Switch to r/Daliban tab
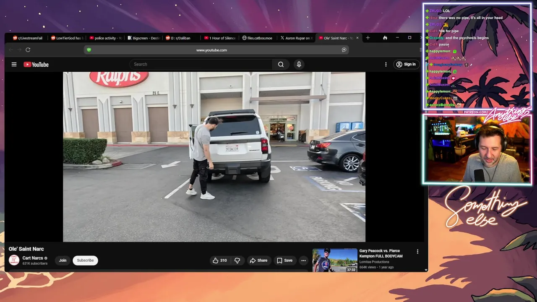 point(182,38)
